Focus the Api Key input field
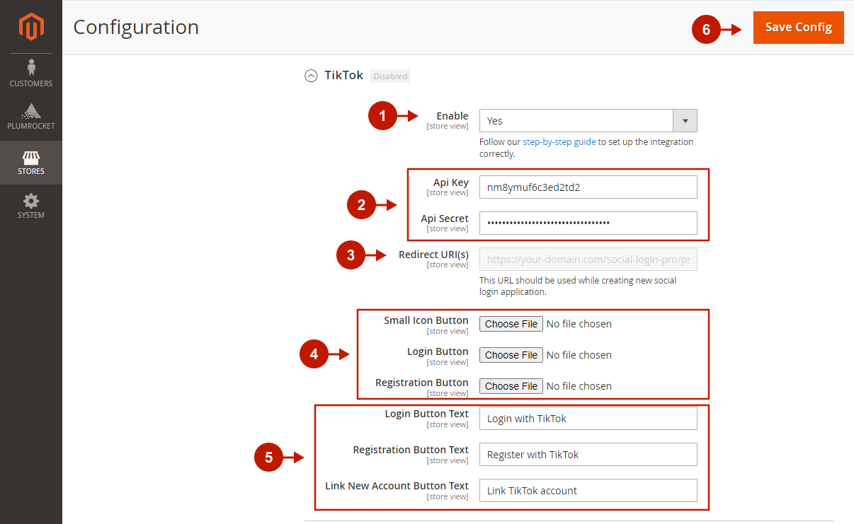854x524 pixels. [x=588, y=187]
